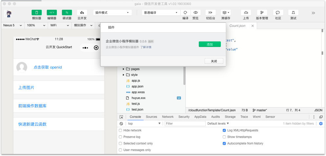Screen dimensions: 326x156
Task: Open the 100% zoom dropdown
Action: click(x=36, y=26)
